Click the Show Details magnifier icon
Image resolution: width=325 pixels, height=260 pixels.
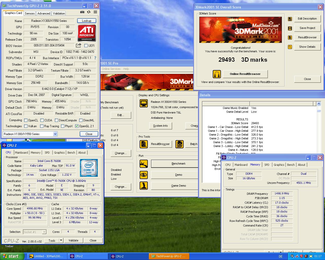[x=290, y=47]
